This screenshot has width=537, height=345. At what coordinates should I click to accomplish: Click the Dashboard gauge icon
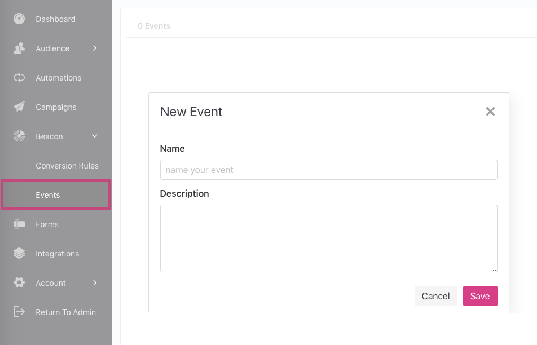[x=19, y=19]
